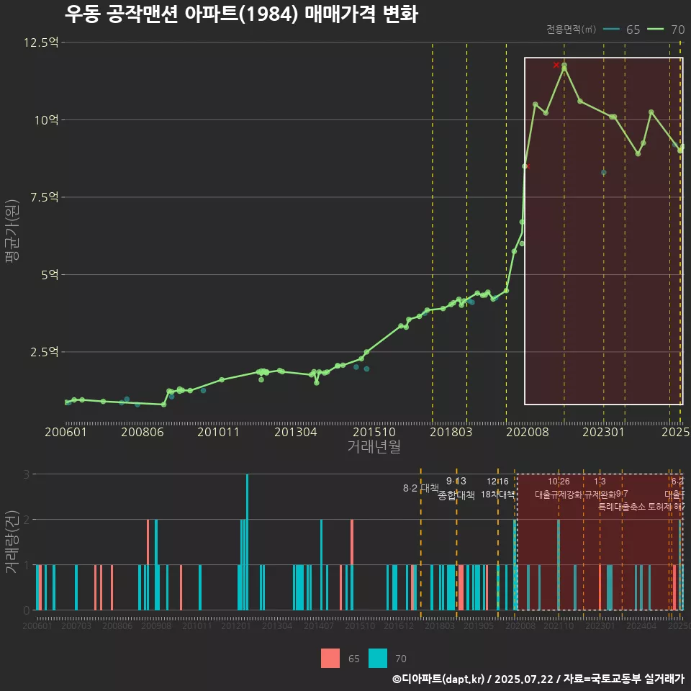Click '201011' on the price chart's date axis
Screen dimensions: 691x691
[x=218, y=432]
